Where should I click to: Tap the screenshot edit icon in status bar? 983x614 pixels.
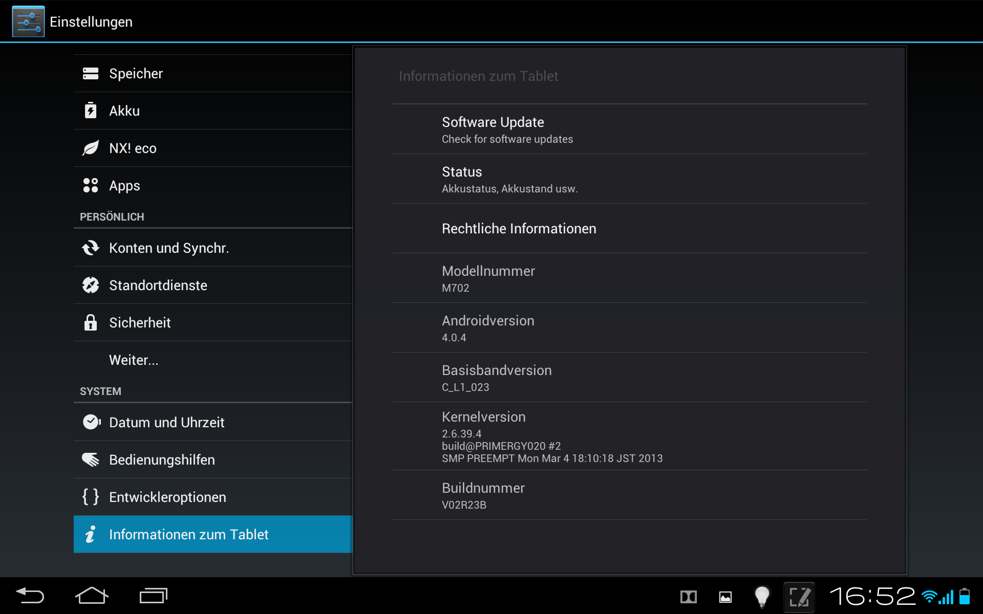click(799, 597)
